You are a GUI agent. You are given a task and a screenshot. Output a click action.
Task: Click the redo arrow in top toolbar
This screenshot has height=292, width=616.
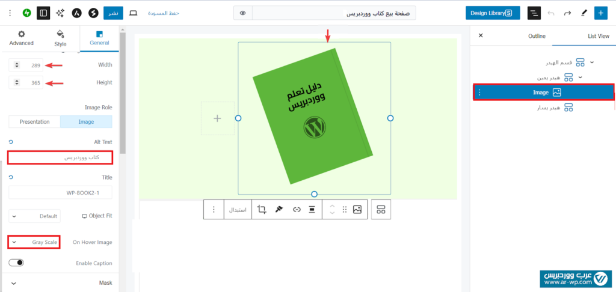click(567, 13)
